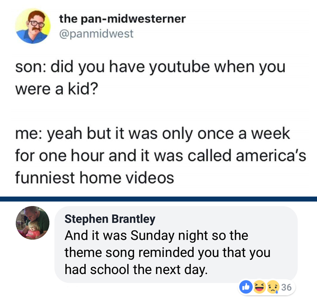Click the comment line 'And it was Sunday night'
317x298 pixels.
[x=156, y=236]
